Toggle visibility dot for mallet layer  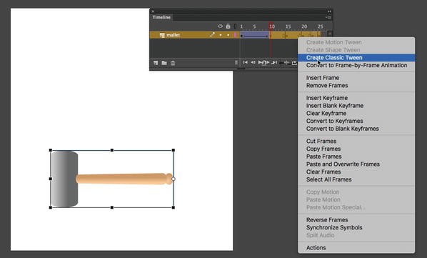point(221,35)
